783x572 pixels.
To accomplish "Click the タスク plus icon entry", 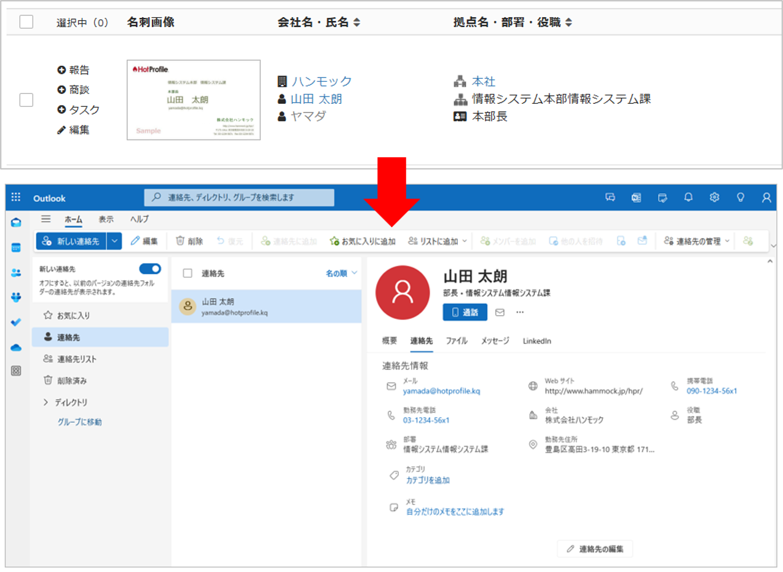I will 78,110.
